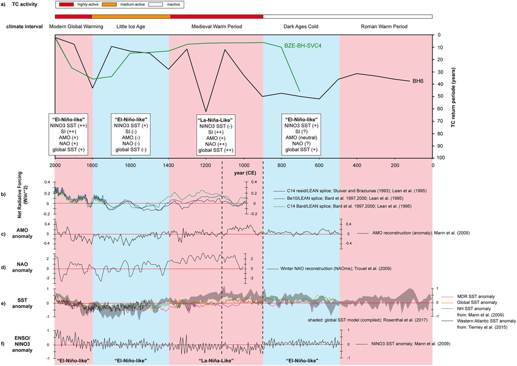Select the Modern Global Warming label
The image size is (517, 366).
pyautogui.click(x=74, y=27)
